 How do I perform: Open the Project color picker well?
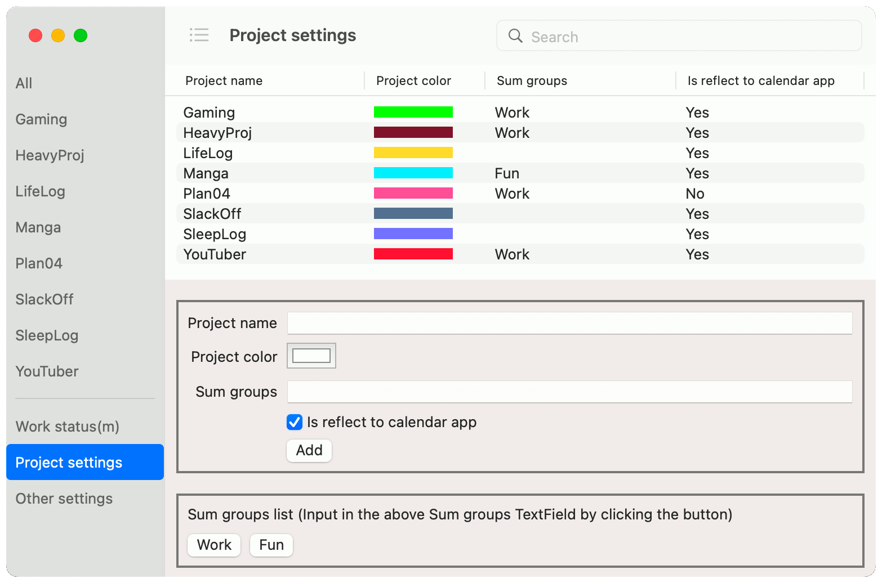(311, 356)
